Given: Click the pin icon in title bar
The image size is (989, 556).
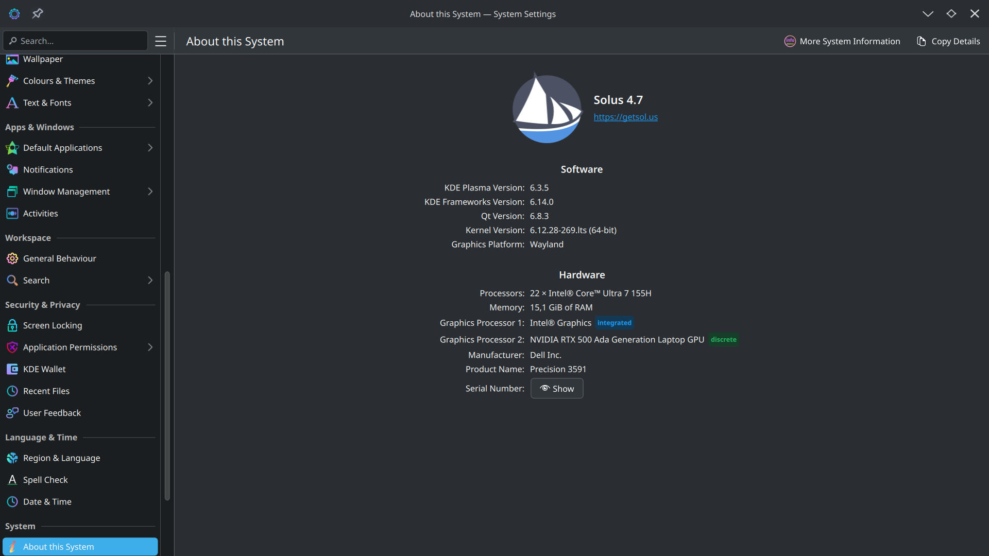Looking at the screenshot, I should 38,14.
